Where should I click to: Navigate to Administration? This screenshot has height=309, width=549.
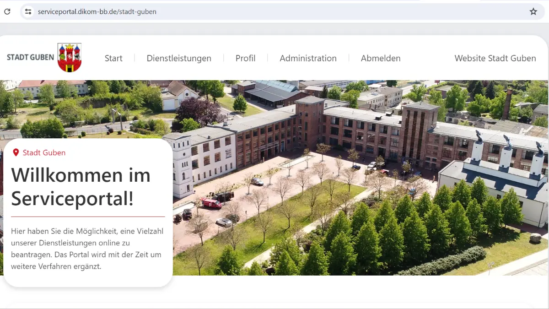308,58
